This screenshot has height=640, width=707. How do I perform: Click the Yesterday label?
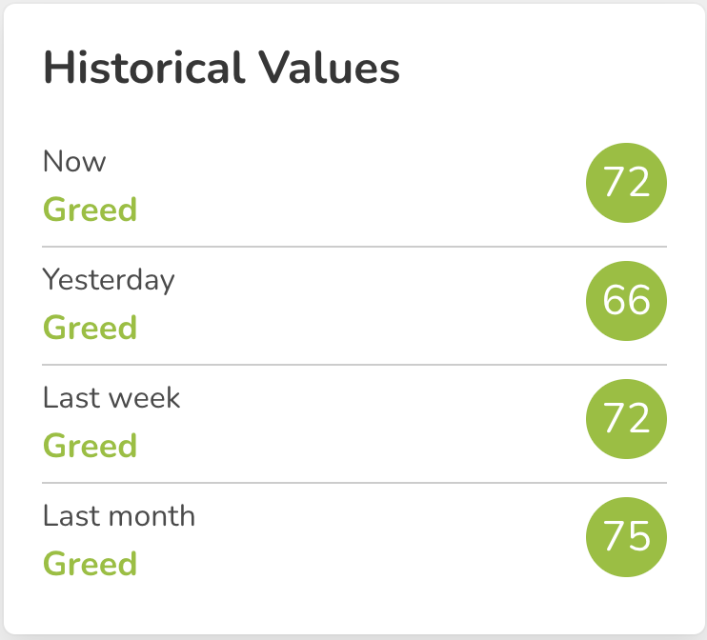[x=109, y=280]
